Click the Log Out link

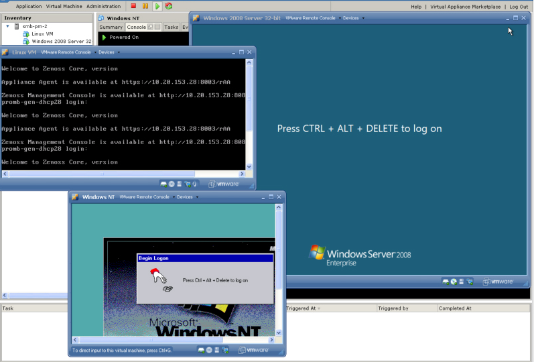pos(519,7)
